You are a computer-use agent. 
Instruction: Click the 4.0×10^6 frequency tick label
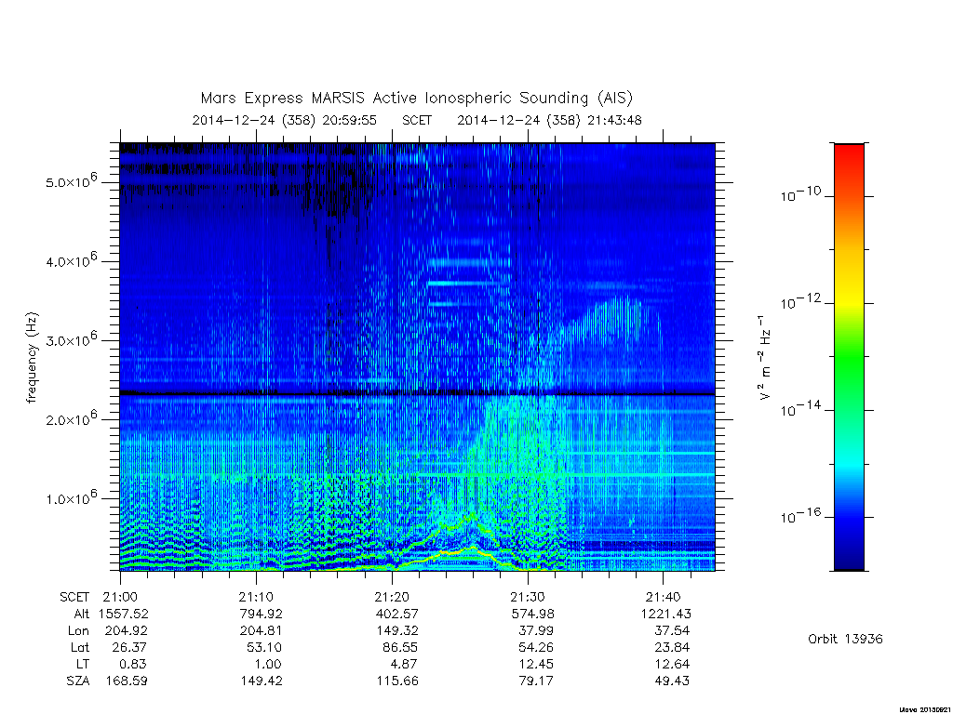(x=71, y=260)
